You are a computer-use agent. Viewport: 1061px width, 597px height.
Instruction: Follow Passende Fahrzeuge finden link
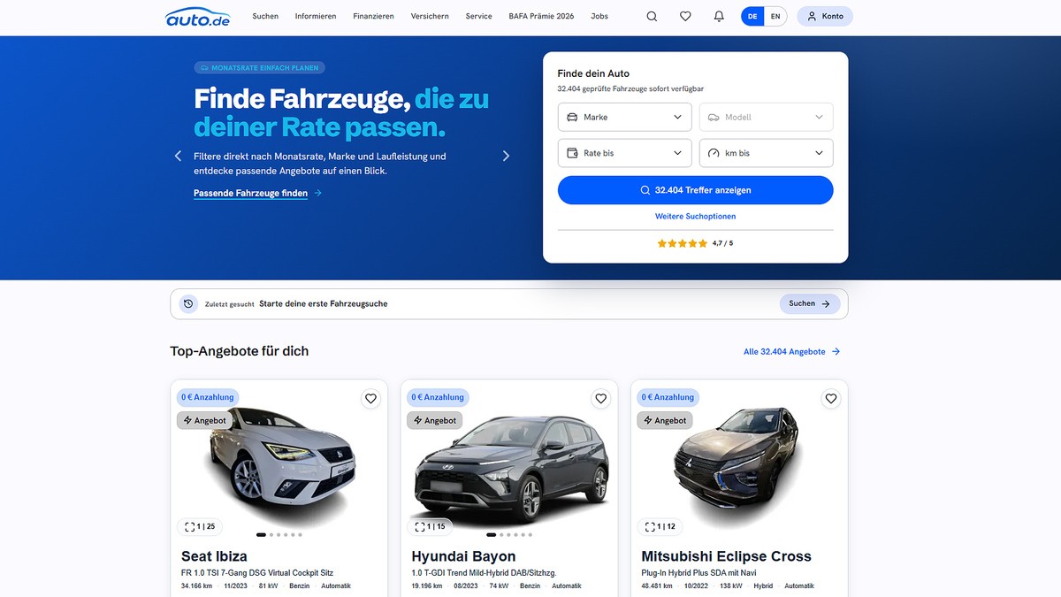257,193
